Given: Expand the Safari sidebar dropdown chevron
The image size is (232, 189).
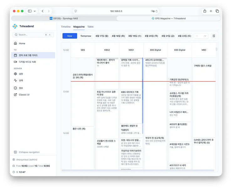Looking at the screenshot, I should click(x=34, y=11).
